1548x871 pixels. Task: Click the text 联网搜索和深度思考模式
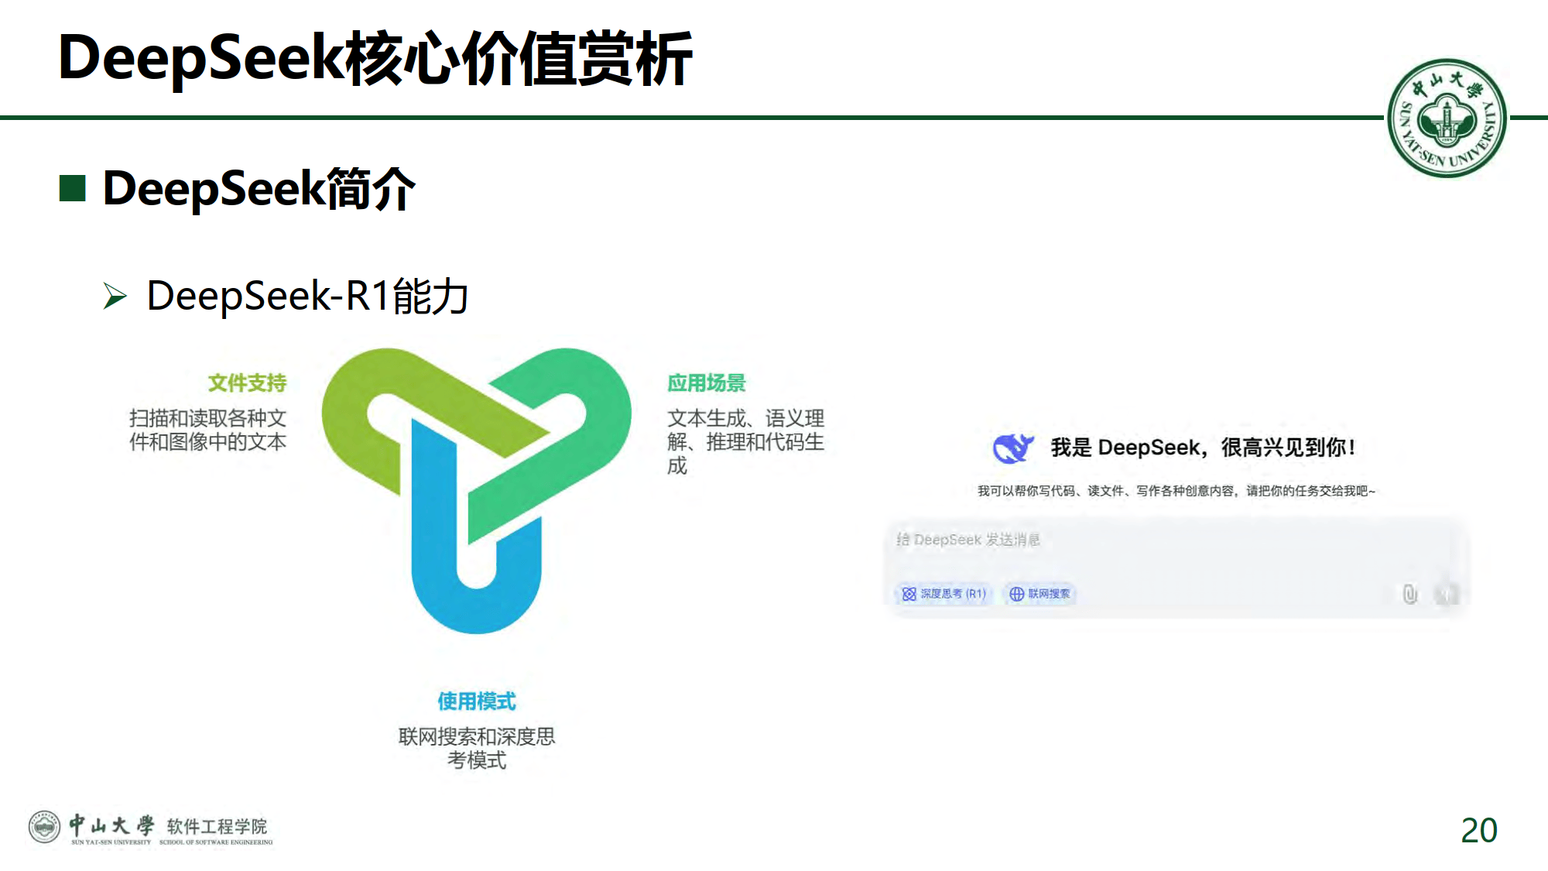477,748
